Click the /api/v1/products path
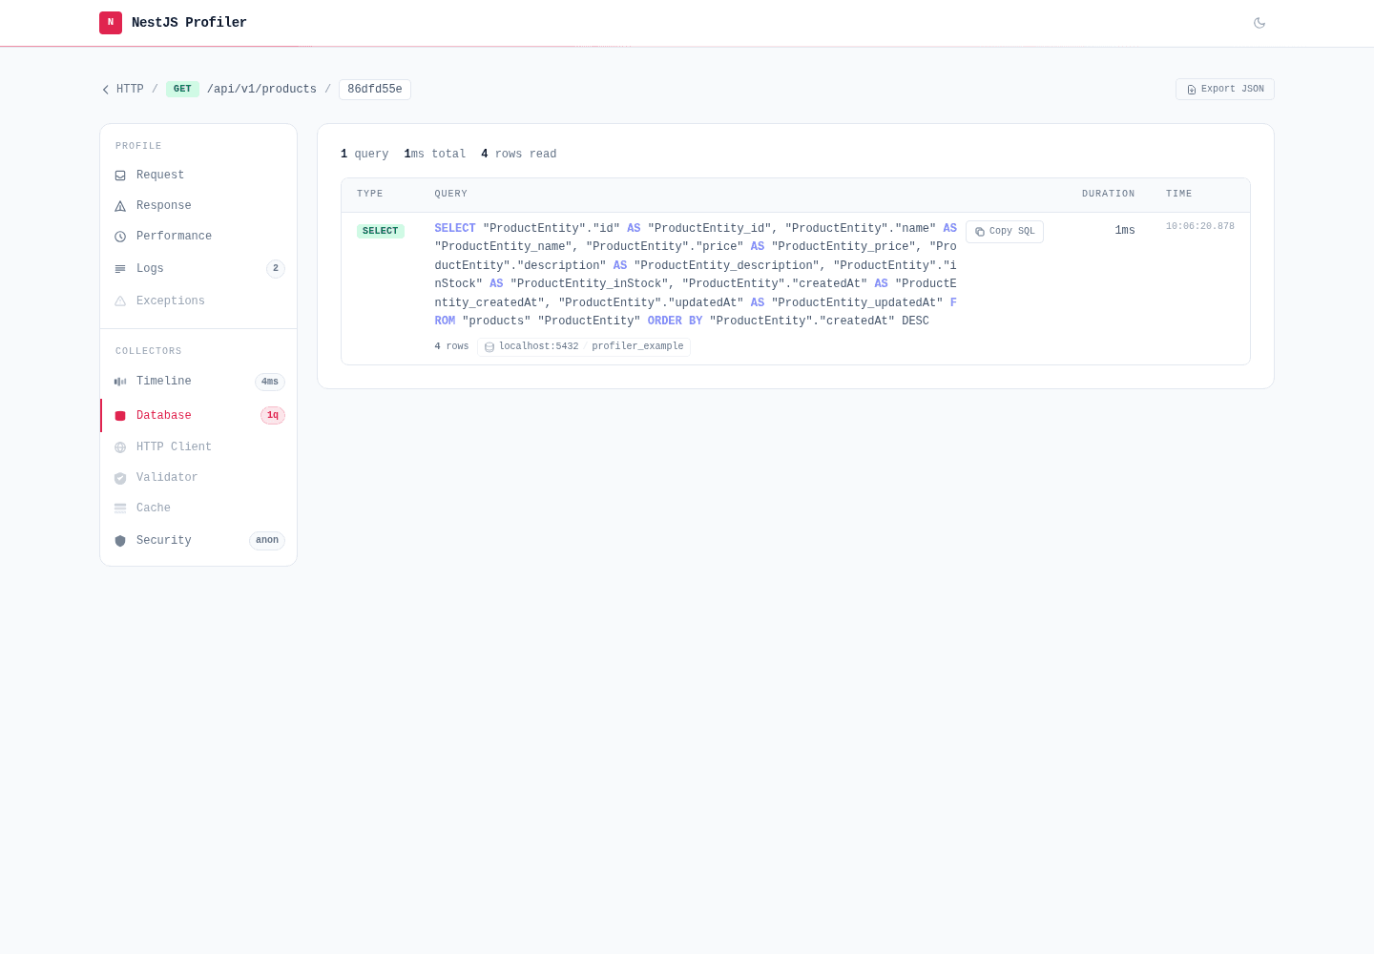 tap(261, 90)
